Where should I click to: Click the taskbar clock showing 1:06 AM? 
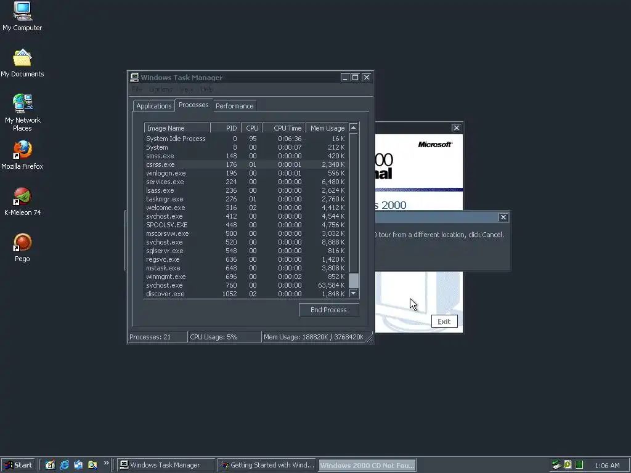607,466
